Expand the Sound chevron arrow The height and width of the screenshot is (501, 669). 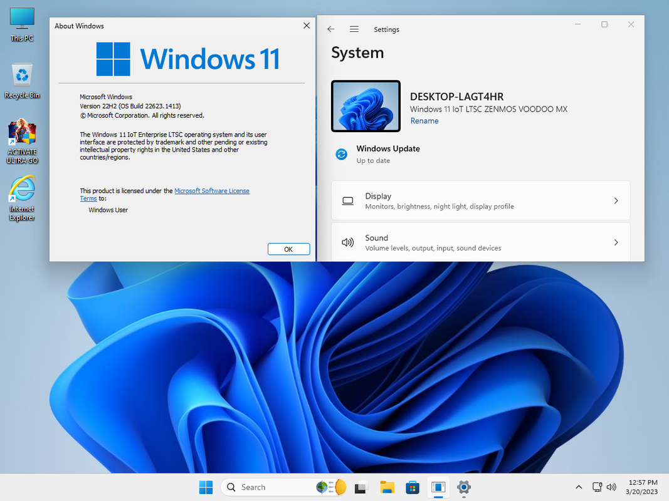click(616, 242)
